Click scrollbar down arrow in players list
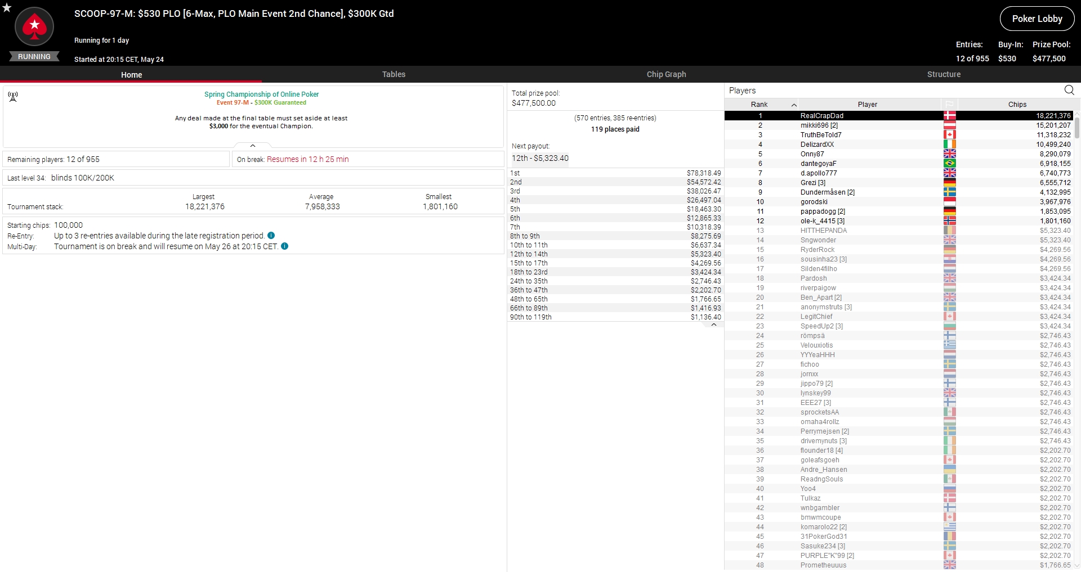Image resolution: width=1081 pixels, height=572 pixels. [1077, 566]
